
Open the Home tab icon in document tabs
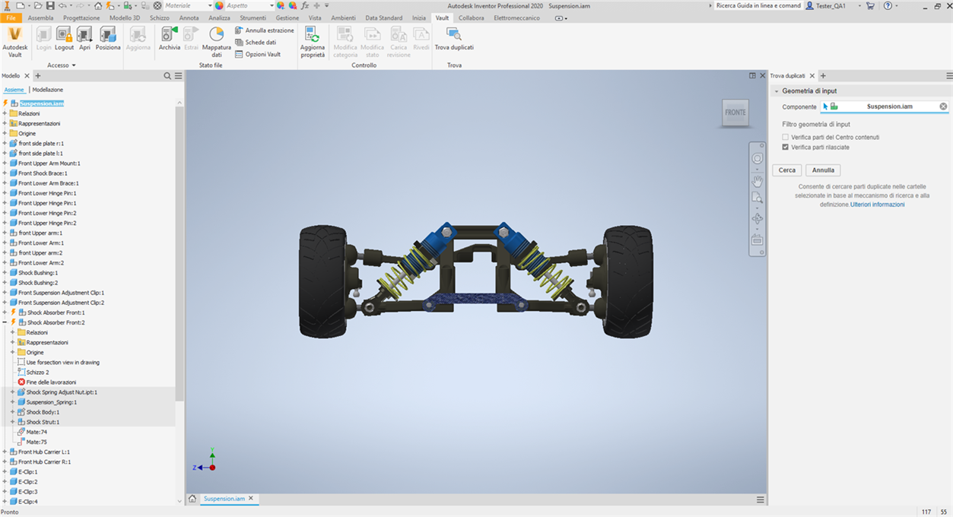tap(192, 499)
